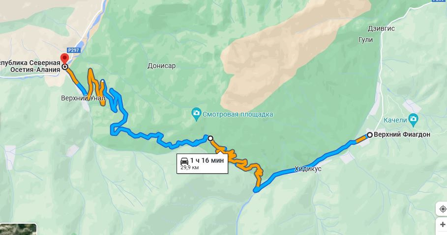Zoom in with the plus button
The image size is (447, 235).
tap(443, 225)
